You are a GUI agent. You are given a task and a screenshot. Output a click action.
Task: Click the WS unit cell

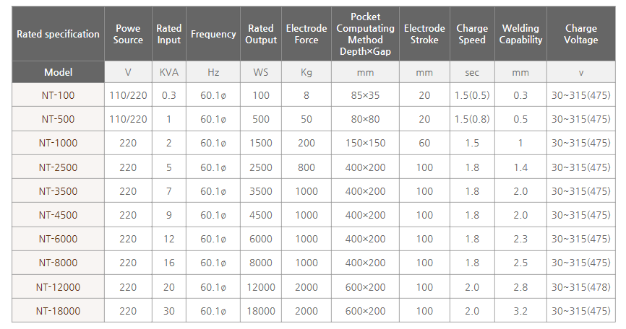click(x=261, y=72)
